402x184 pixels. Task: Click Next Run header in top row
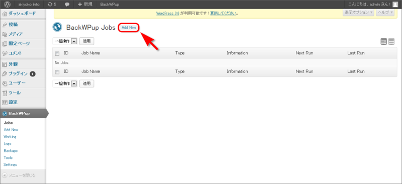305,53
